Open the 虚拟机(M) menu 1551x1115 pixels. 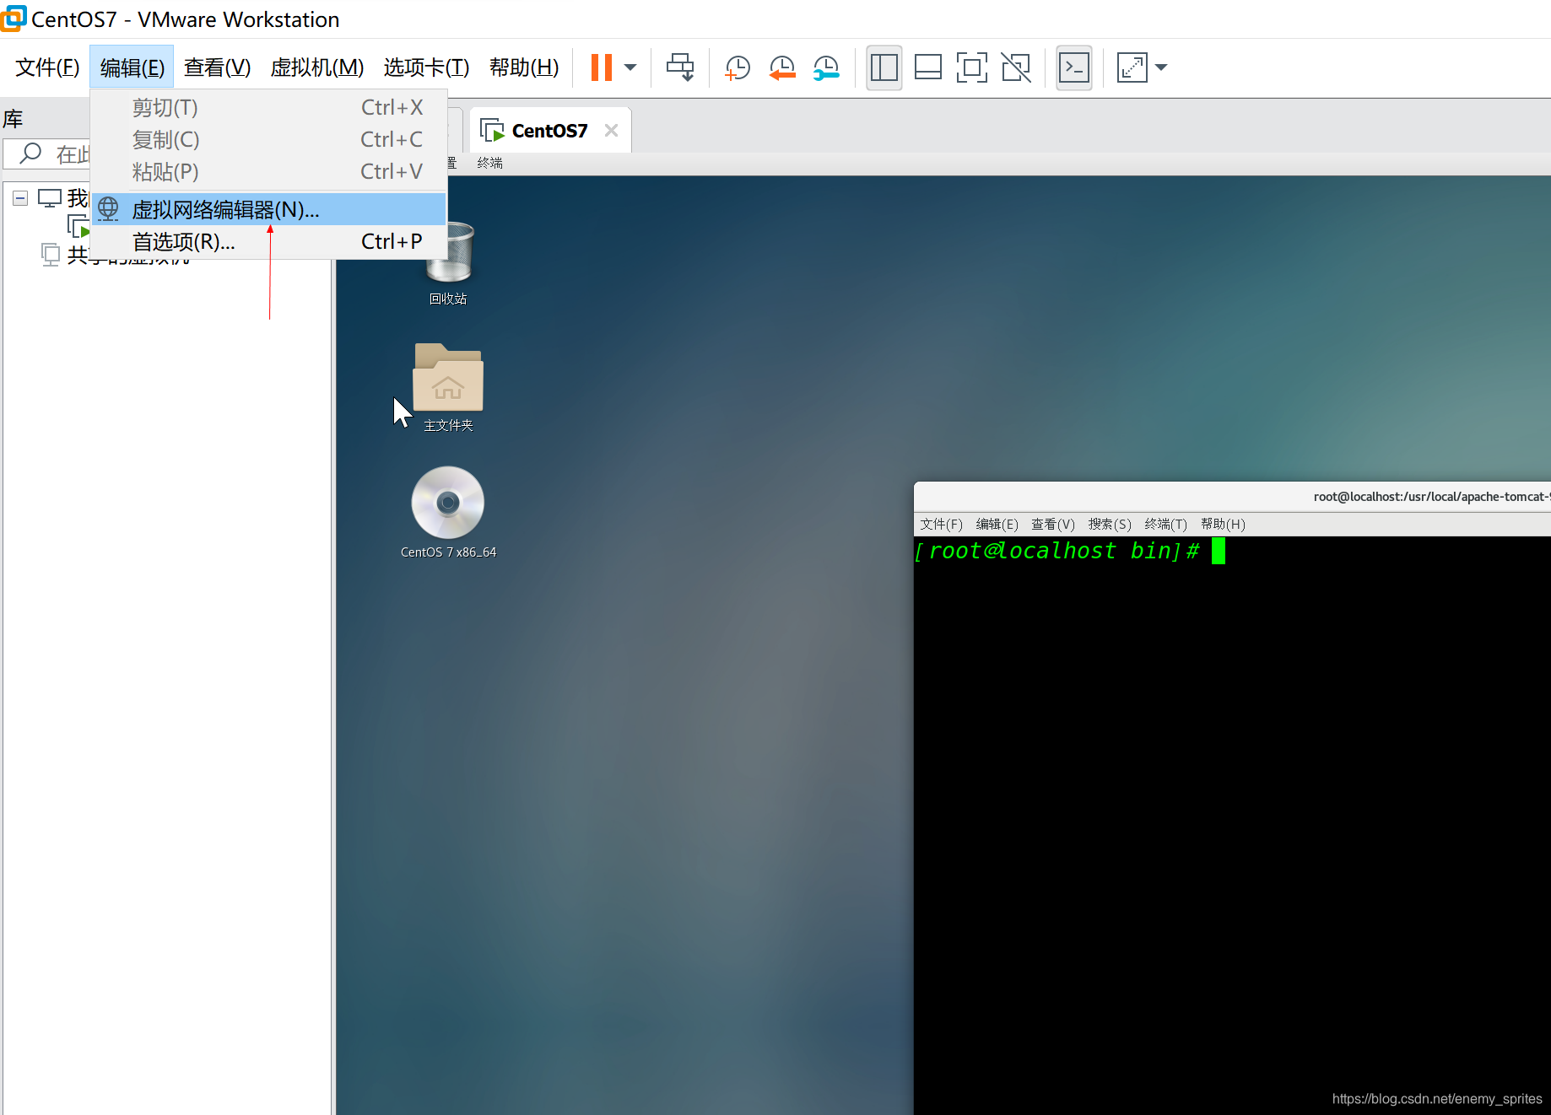coord(317,67)
